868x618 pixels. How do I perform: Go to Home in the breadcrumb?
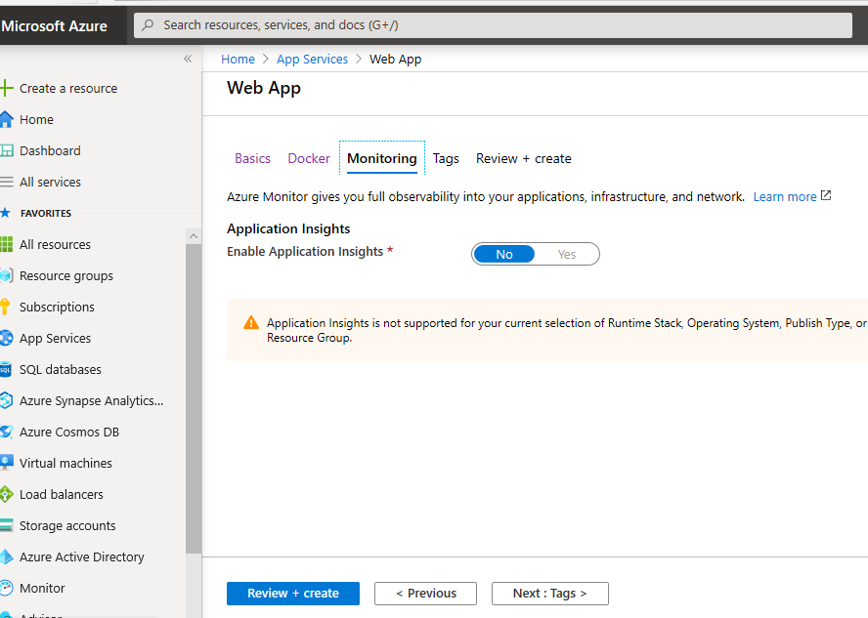tap(239, 60)
